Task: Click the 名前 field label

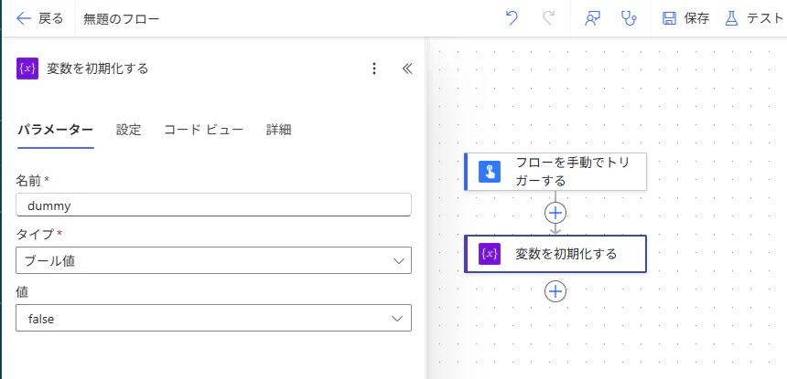Action: (29, 180)
